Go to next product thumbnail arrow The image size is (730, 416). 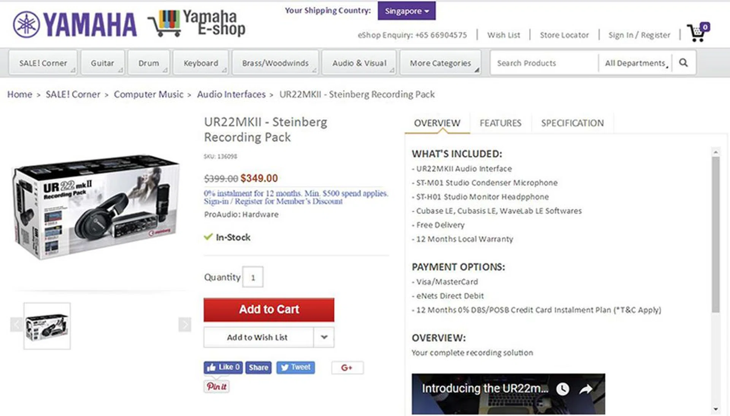click(185, 325)
